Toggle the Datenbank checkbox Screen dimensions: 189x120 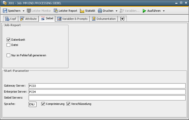click(8, 40)
